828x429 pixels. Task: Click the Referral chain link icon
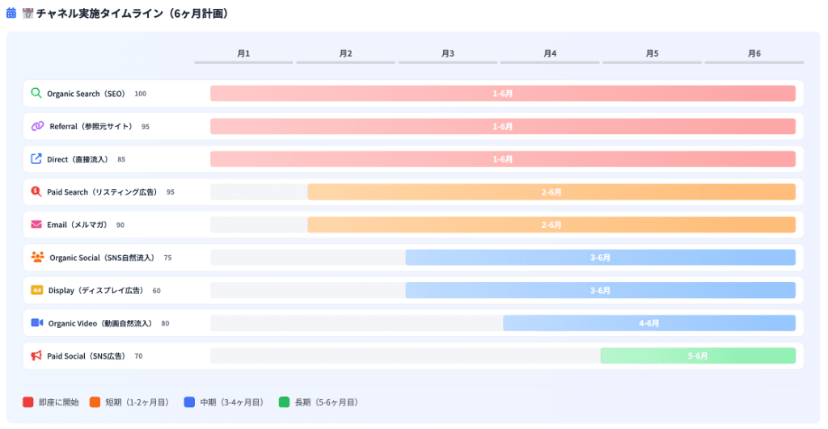[37, 126]
